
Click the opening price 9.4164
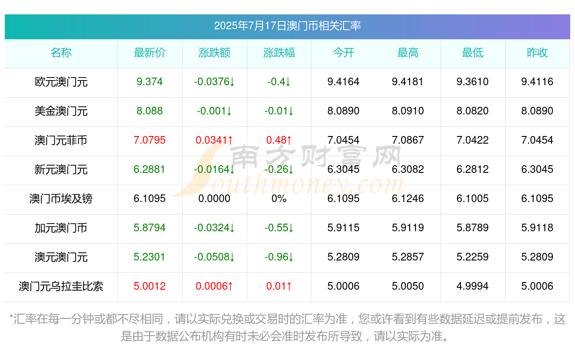point(344,82)
